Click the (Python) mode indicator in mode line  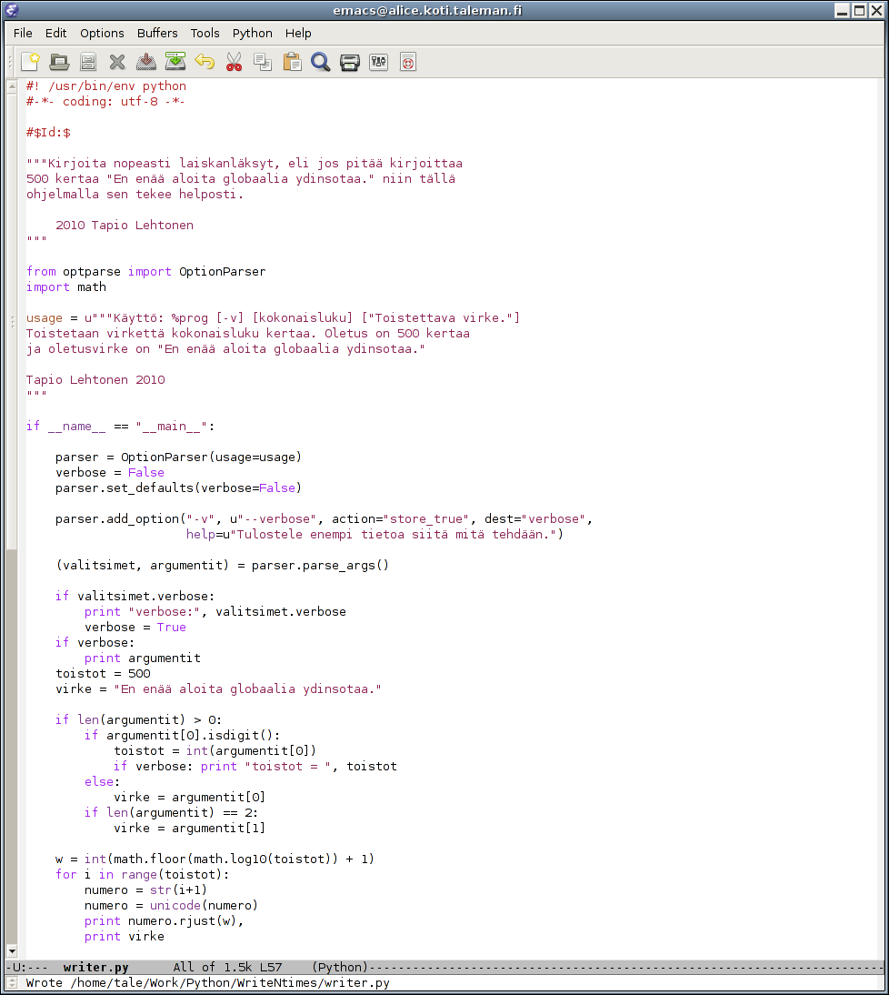click(x=340, y=967)
